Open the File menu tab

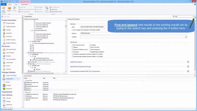(x=4, y=4)
